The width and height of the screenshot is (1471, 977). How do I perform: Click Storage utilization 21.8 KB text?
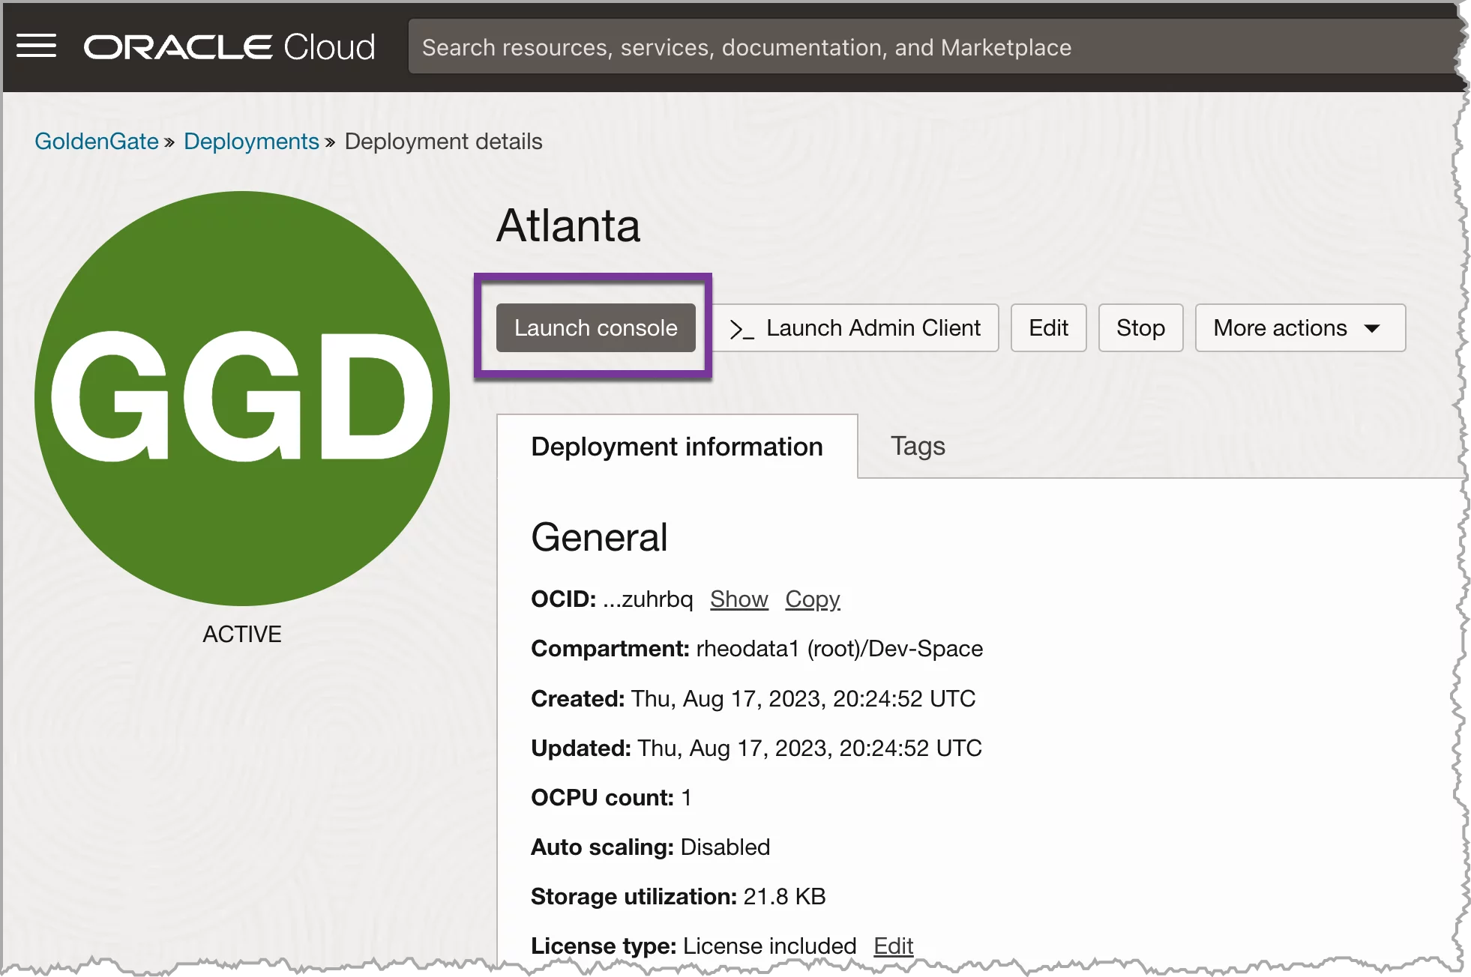pyautogui.click(x=679, y=896)
